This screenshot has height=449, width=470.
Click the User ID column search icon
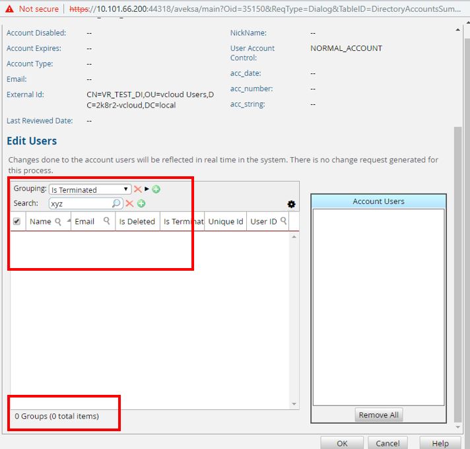tap(284, 221)
